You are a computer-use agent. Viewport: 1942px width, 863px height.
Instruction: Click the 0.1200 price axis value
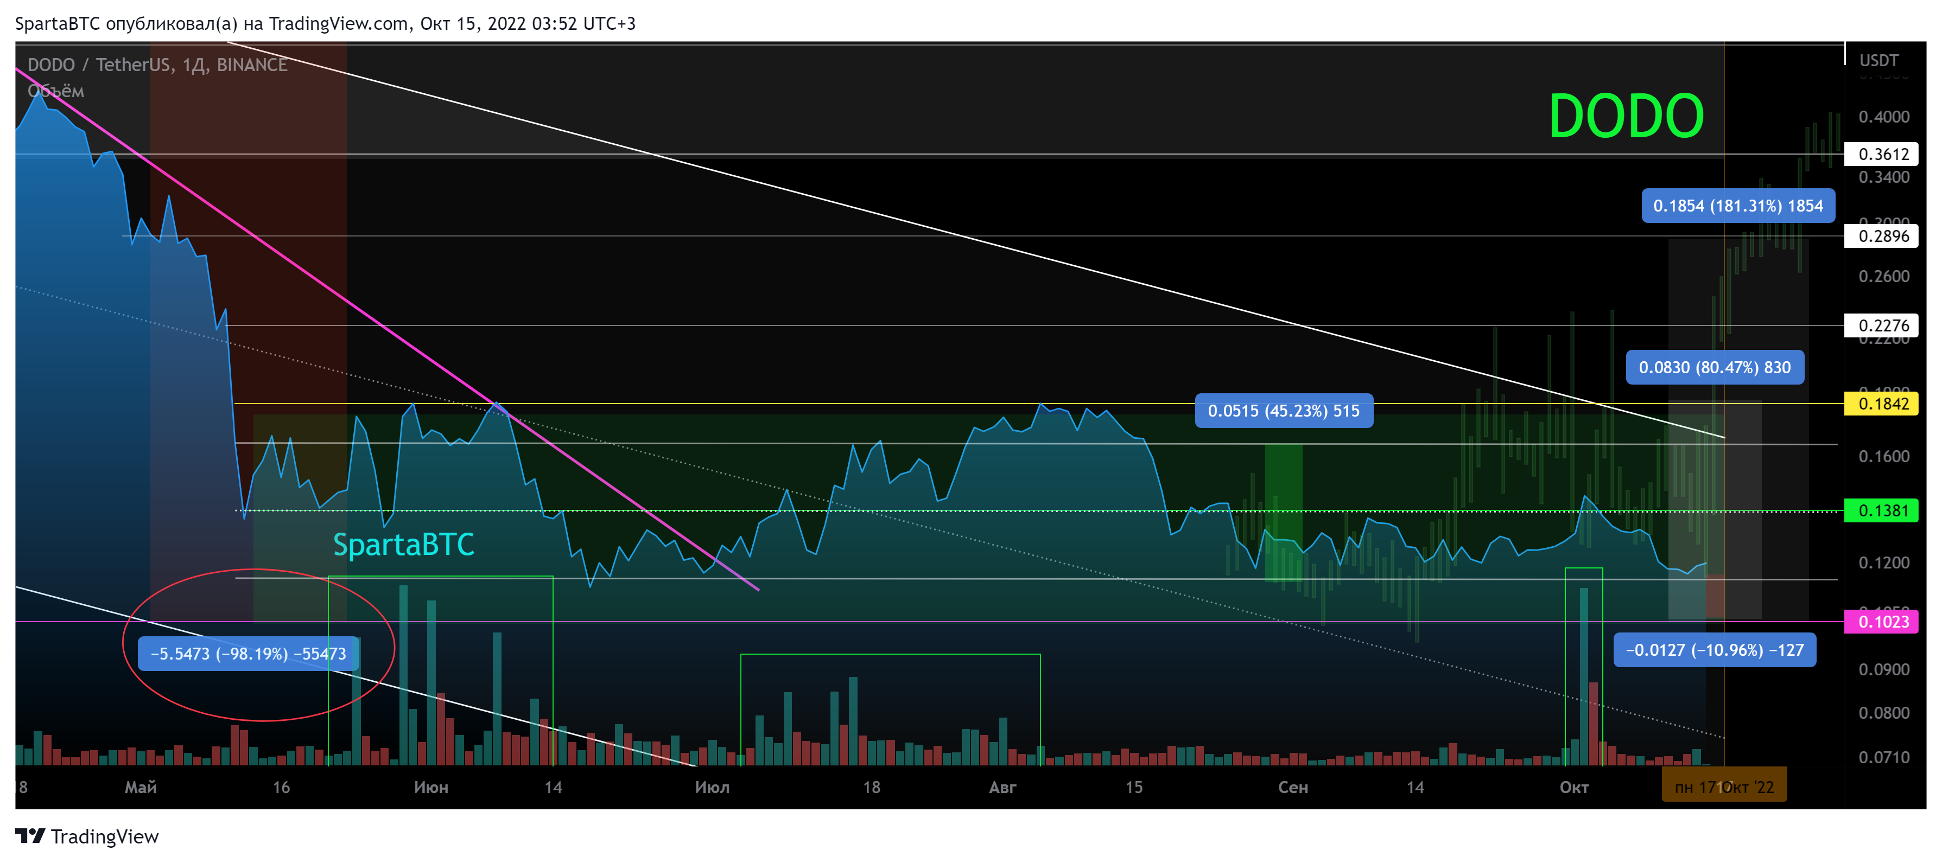point(1884,562)
